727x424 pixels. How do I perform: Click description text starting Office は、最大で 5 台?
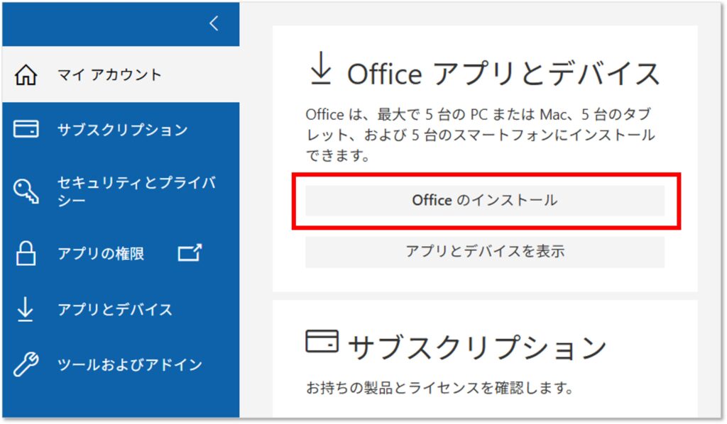pos(480,135)
